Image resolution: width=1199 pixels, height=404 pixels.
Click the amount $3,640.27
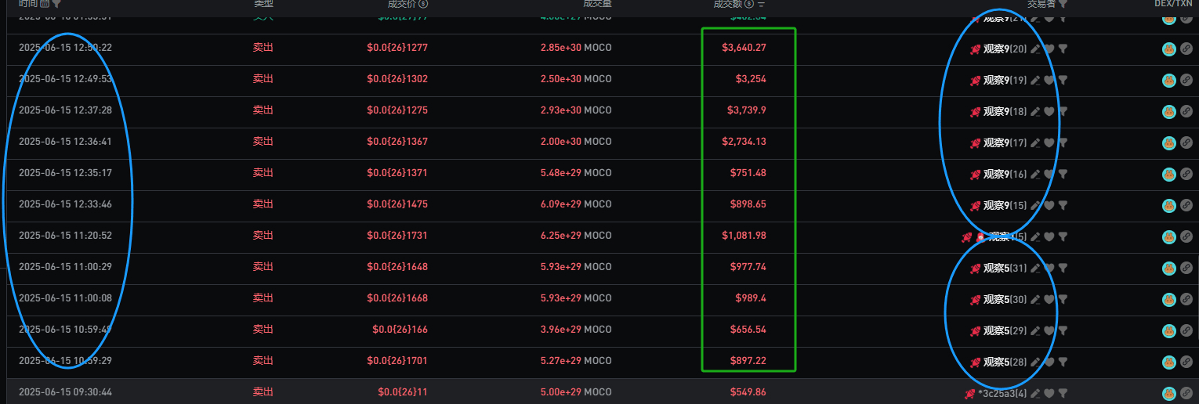(744, 48)
